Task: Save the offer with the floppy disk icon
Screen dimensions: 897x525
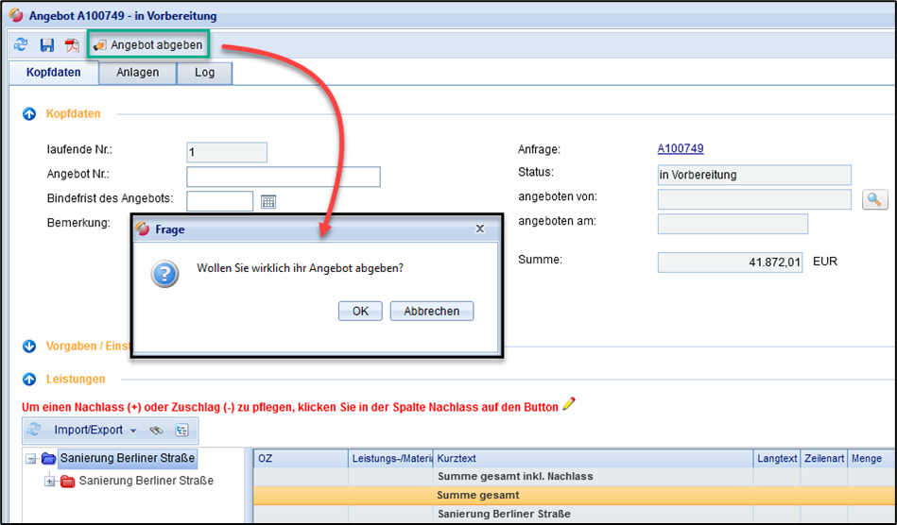Action: pyautogui.click(x=47, y=45)
